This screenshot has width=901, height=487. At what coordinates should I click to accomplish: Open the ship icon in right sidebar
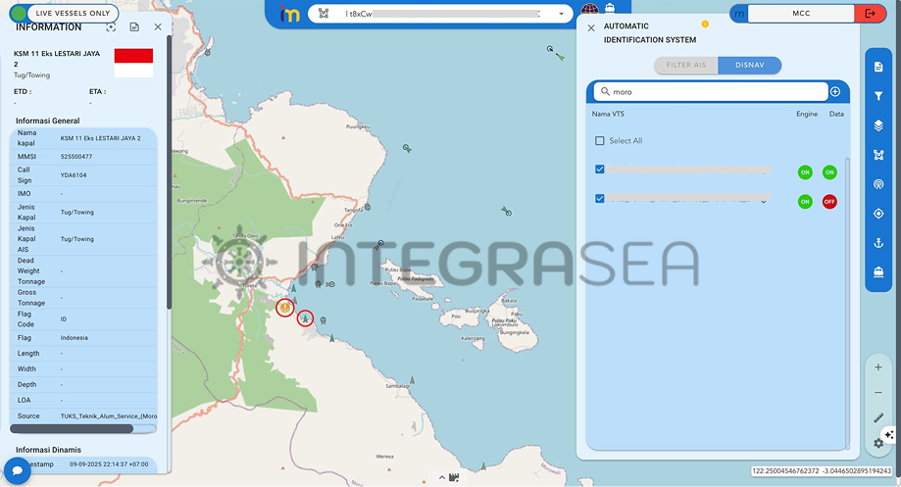tap(878, 272)
